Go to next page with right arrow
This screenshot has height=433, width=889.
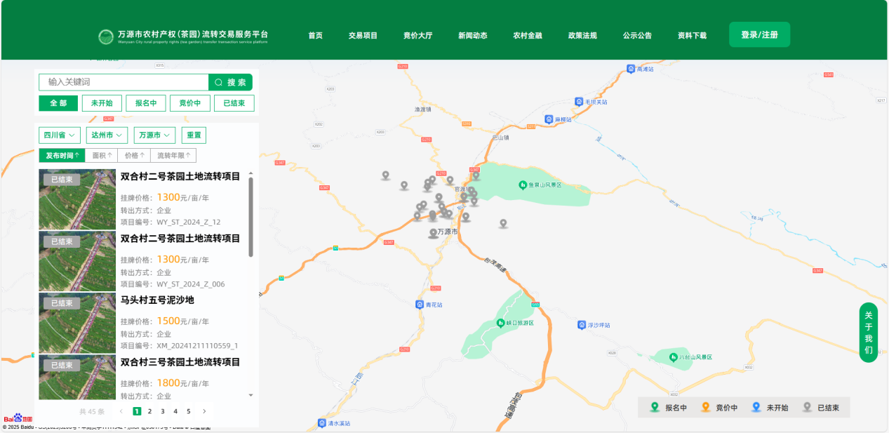tap(204, 411)
